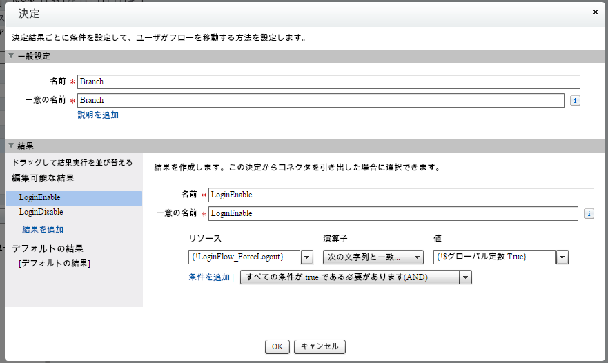The image size is (608, 363).
Task: Click the 説明を追加 link
Action: (x=98, y=115)
